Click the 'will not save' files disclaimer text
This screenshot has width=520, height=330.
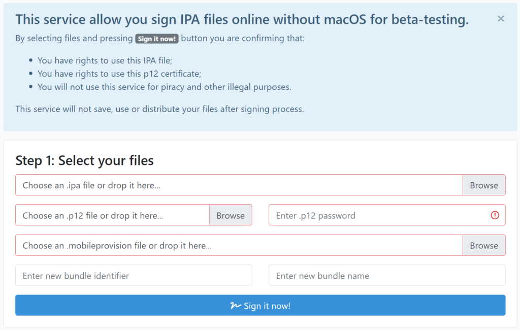tap(159, 109)
